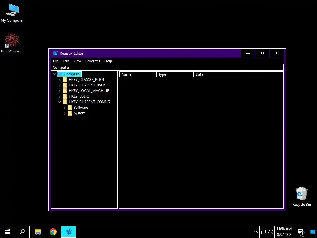Open the Windows Start menu

point(7,232)
